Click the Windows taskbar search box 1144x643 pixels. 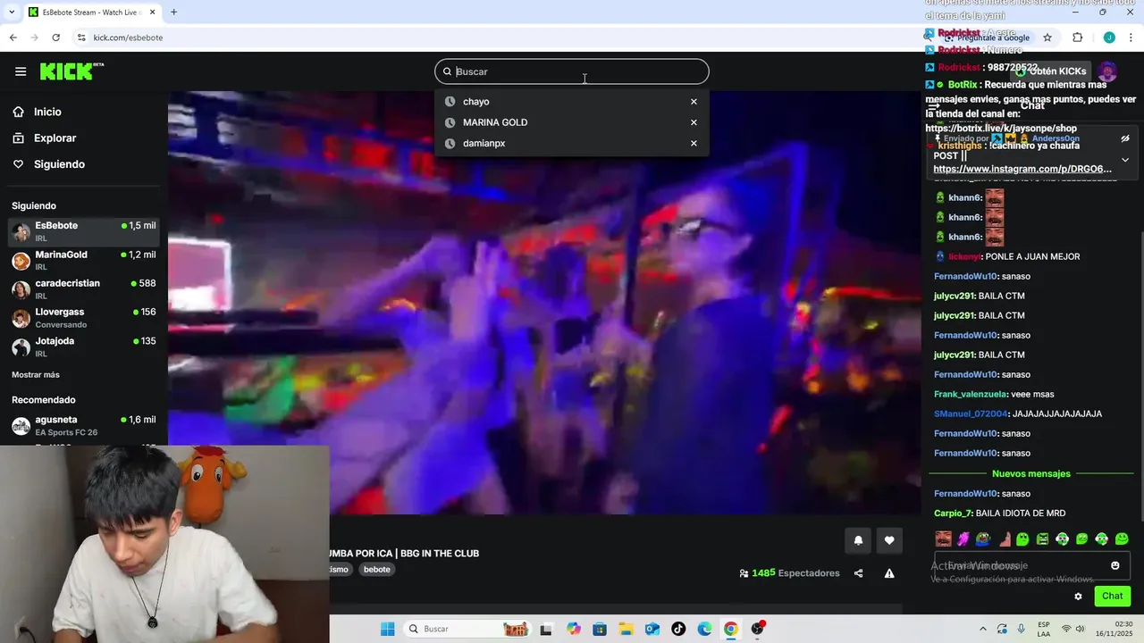click(x=468, y=629)
